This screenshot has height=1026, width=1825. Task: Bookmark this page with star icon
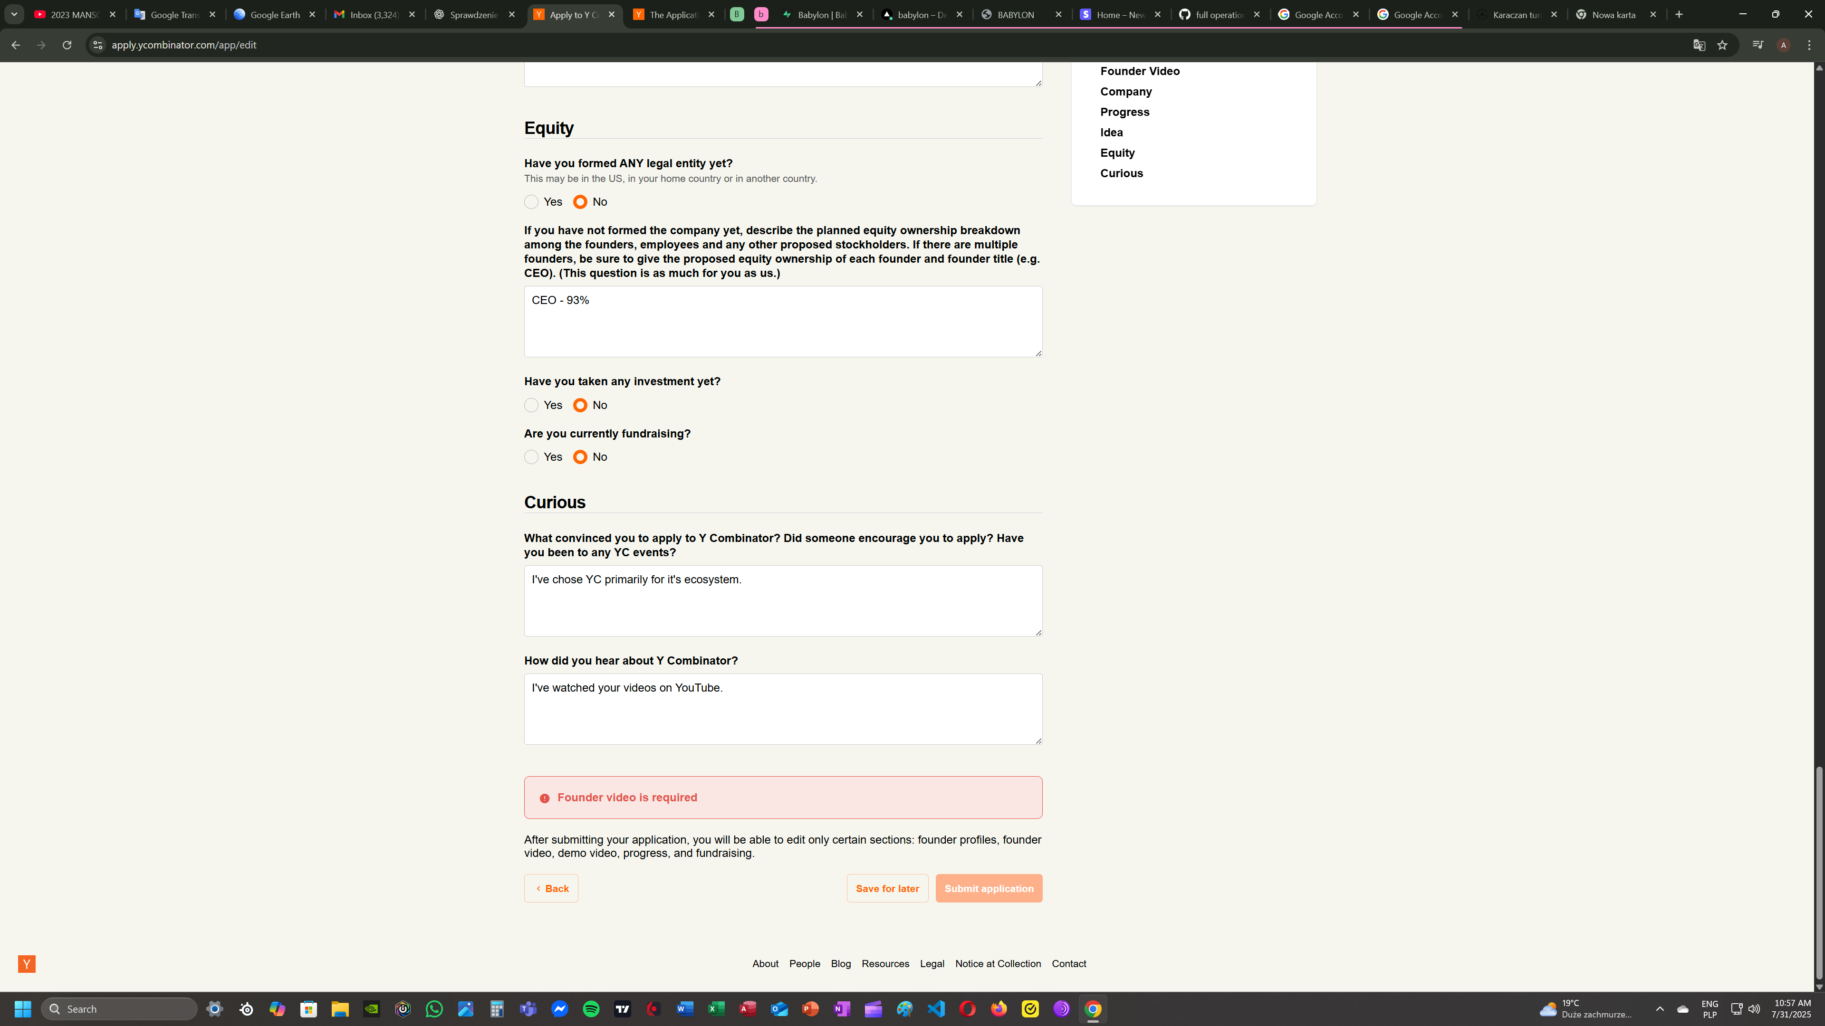point(1722,45)
